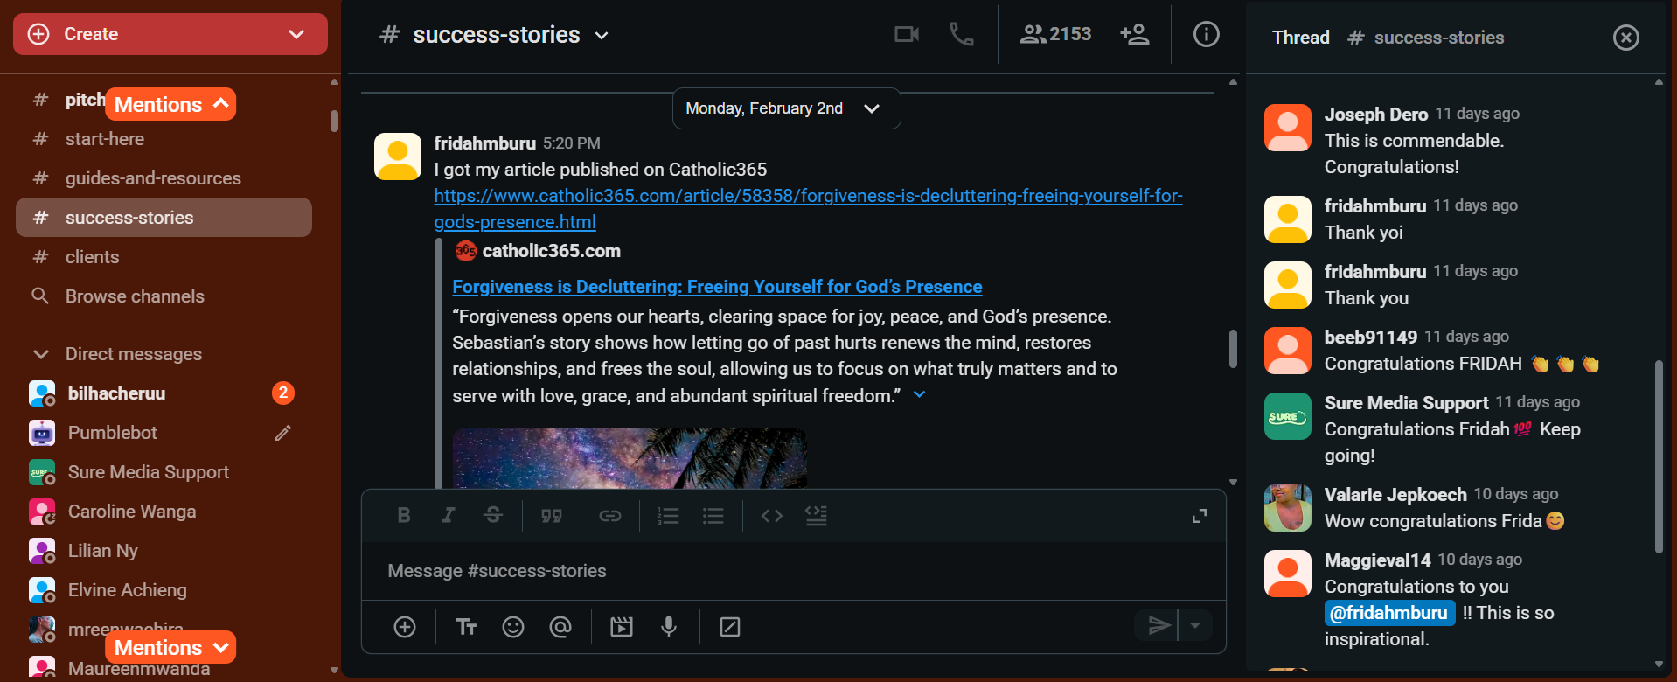Close the Thread panel

click(1625, 38)
